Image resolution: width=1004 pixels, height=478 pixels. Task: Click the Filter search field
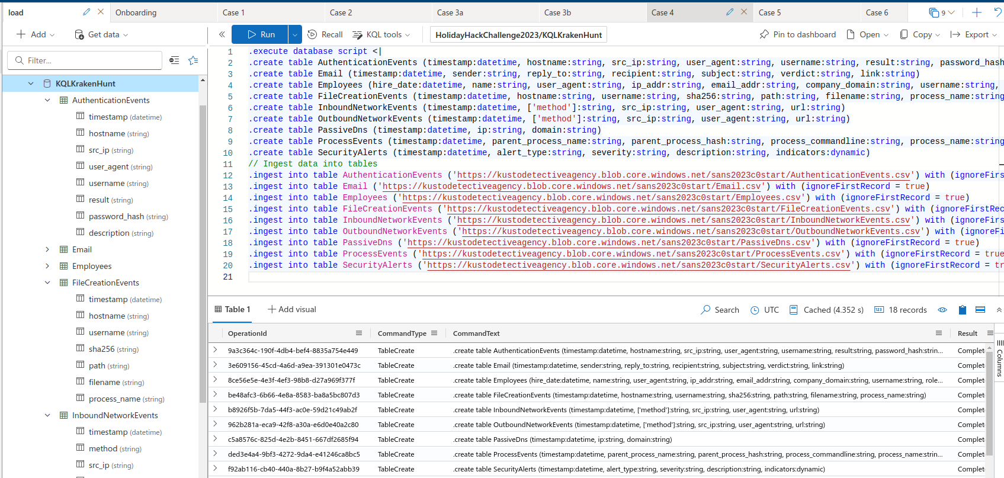[85, 60]
